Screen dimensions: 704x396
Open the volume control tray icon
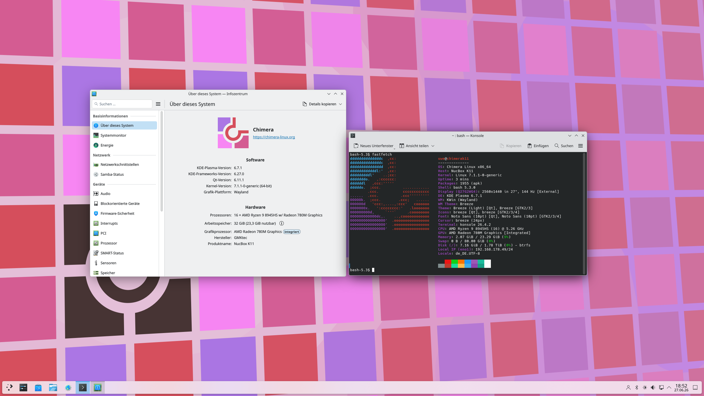[653, 387]
